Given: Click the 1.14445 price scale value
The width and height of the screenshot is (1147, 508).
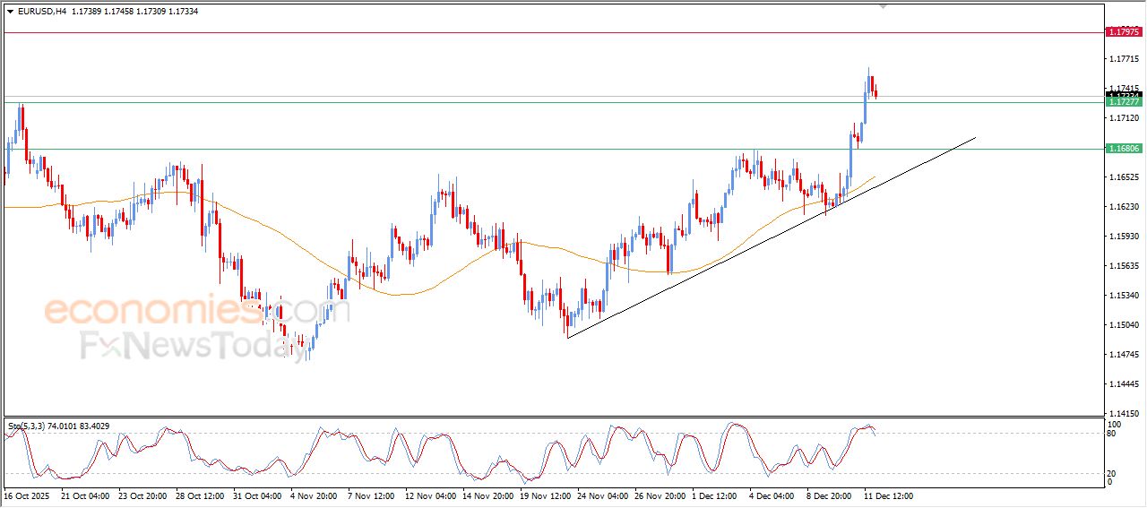Looking at the screenshot, I should (1124, 384).
